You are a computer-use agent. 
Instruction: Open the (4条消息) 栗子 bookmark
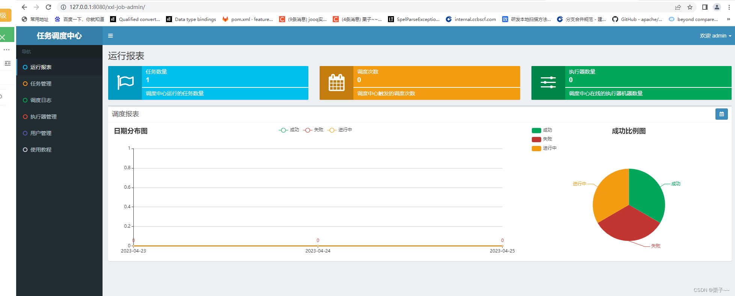point(357,19)
